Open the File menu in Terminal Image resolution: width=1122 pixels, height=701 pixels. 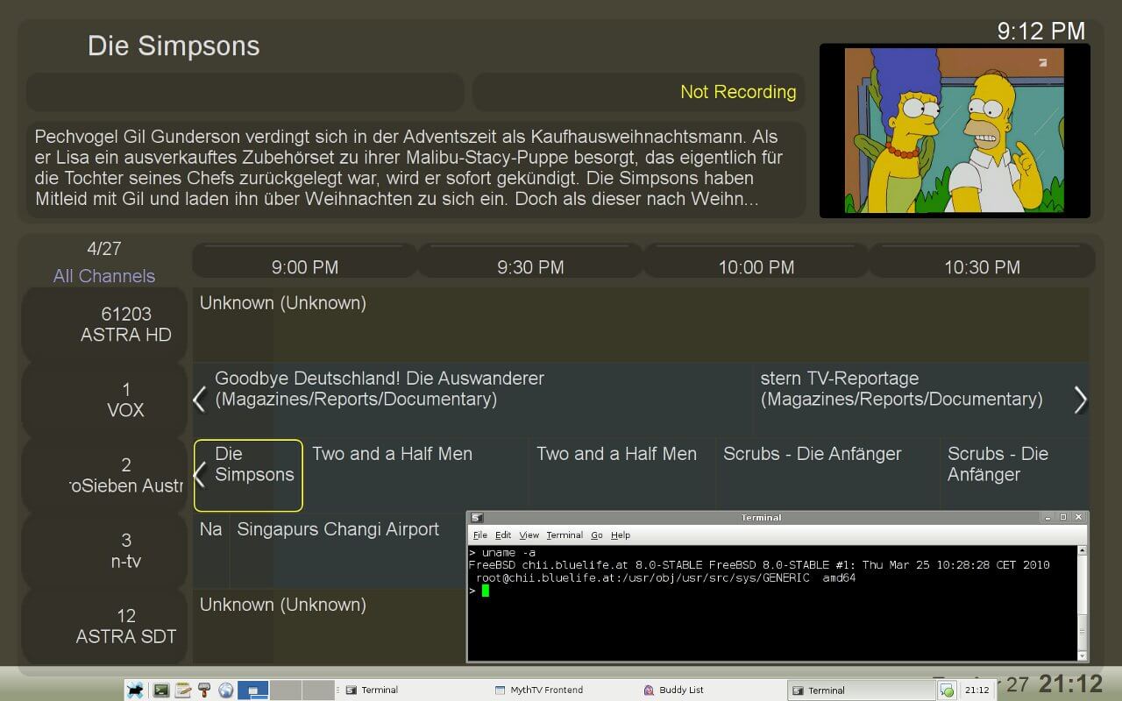pos(480,535)
